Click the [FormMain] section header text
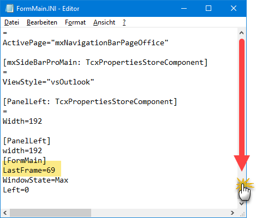The width and height of the screenshot is (256, 218). 25,161
